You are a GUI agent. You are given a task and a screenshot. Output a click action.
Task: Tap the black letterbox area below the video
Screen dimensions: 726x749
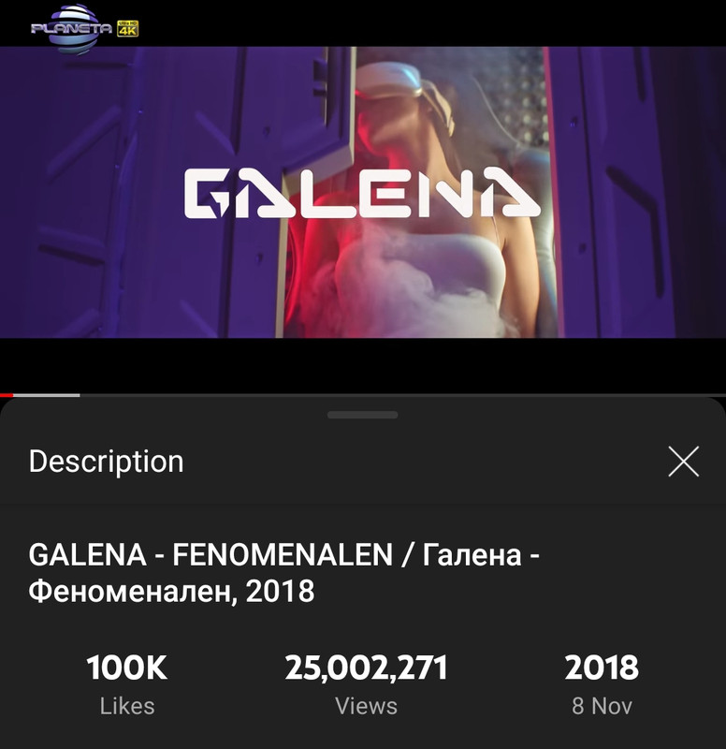[363, 365]
